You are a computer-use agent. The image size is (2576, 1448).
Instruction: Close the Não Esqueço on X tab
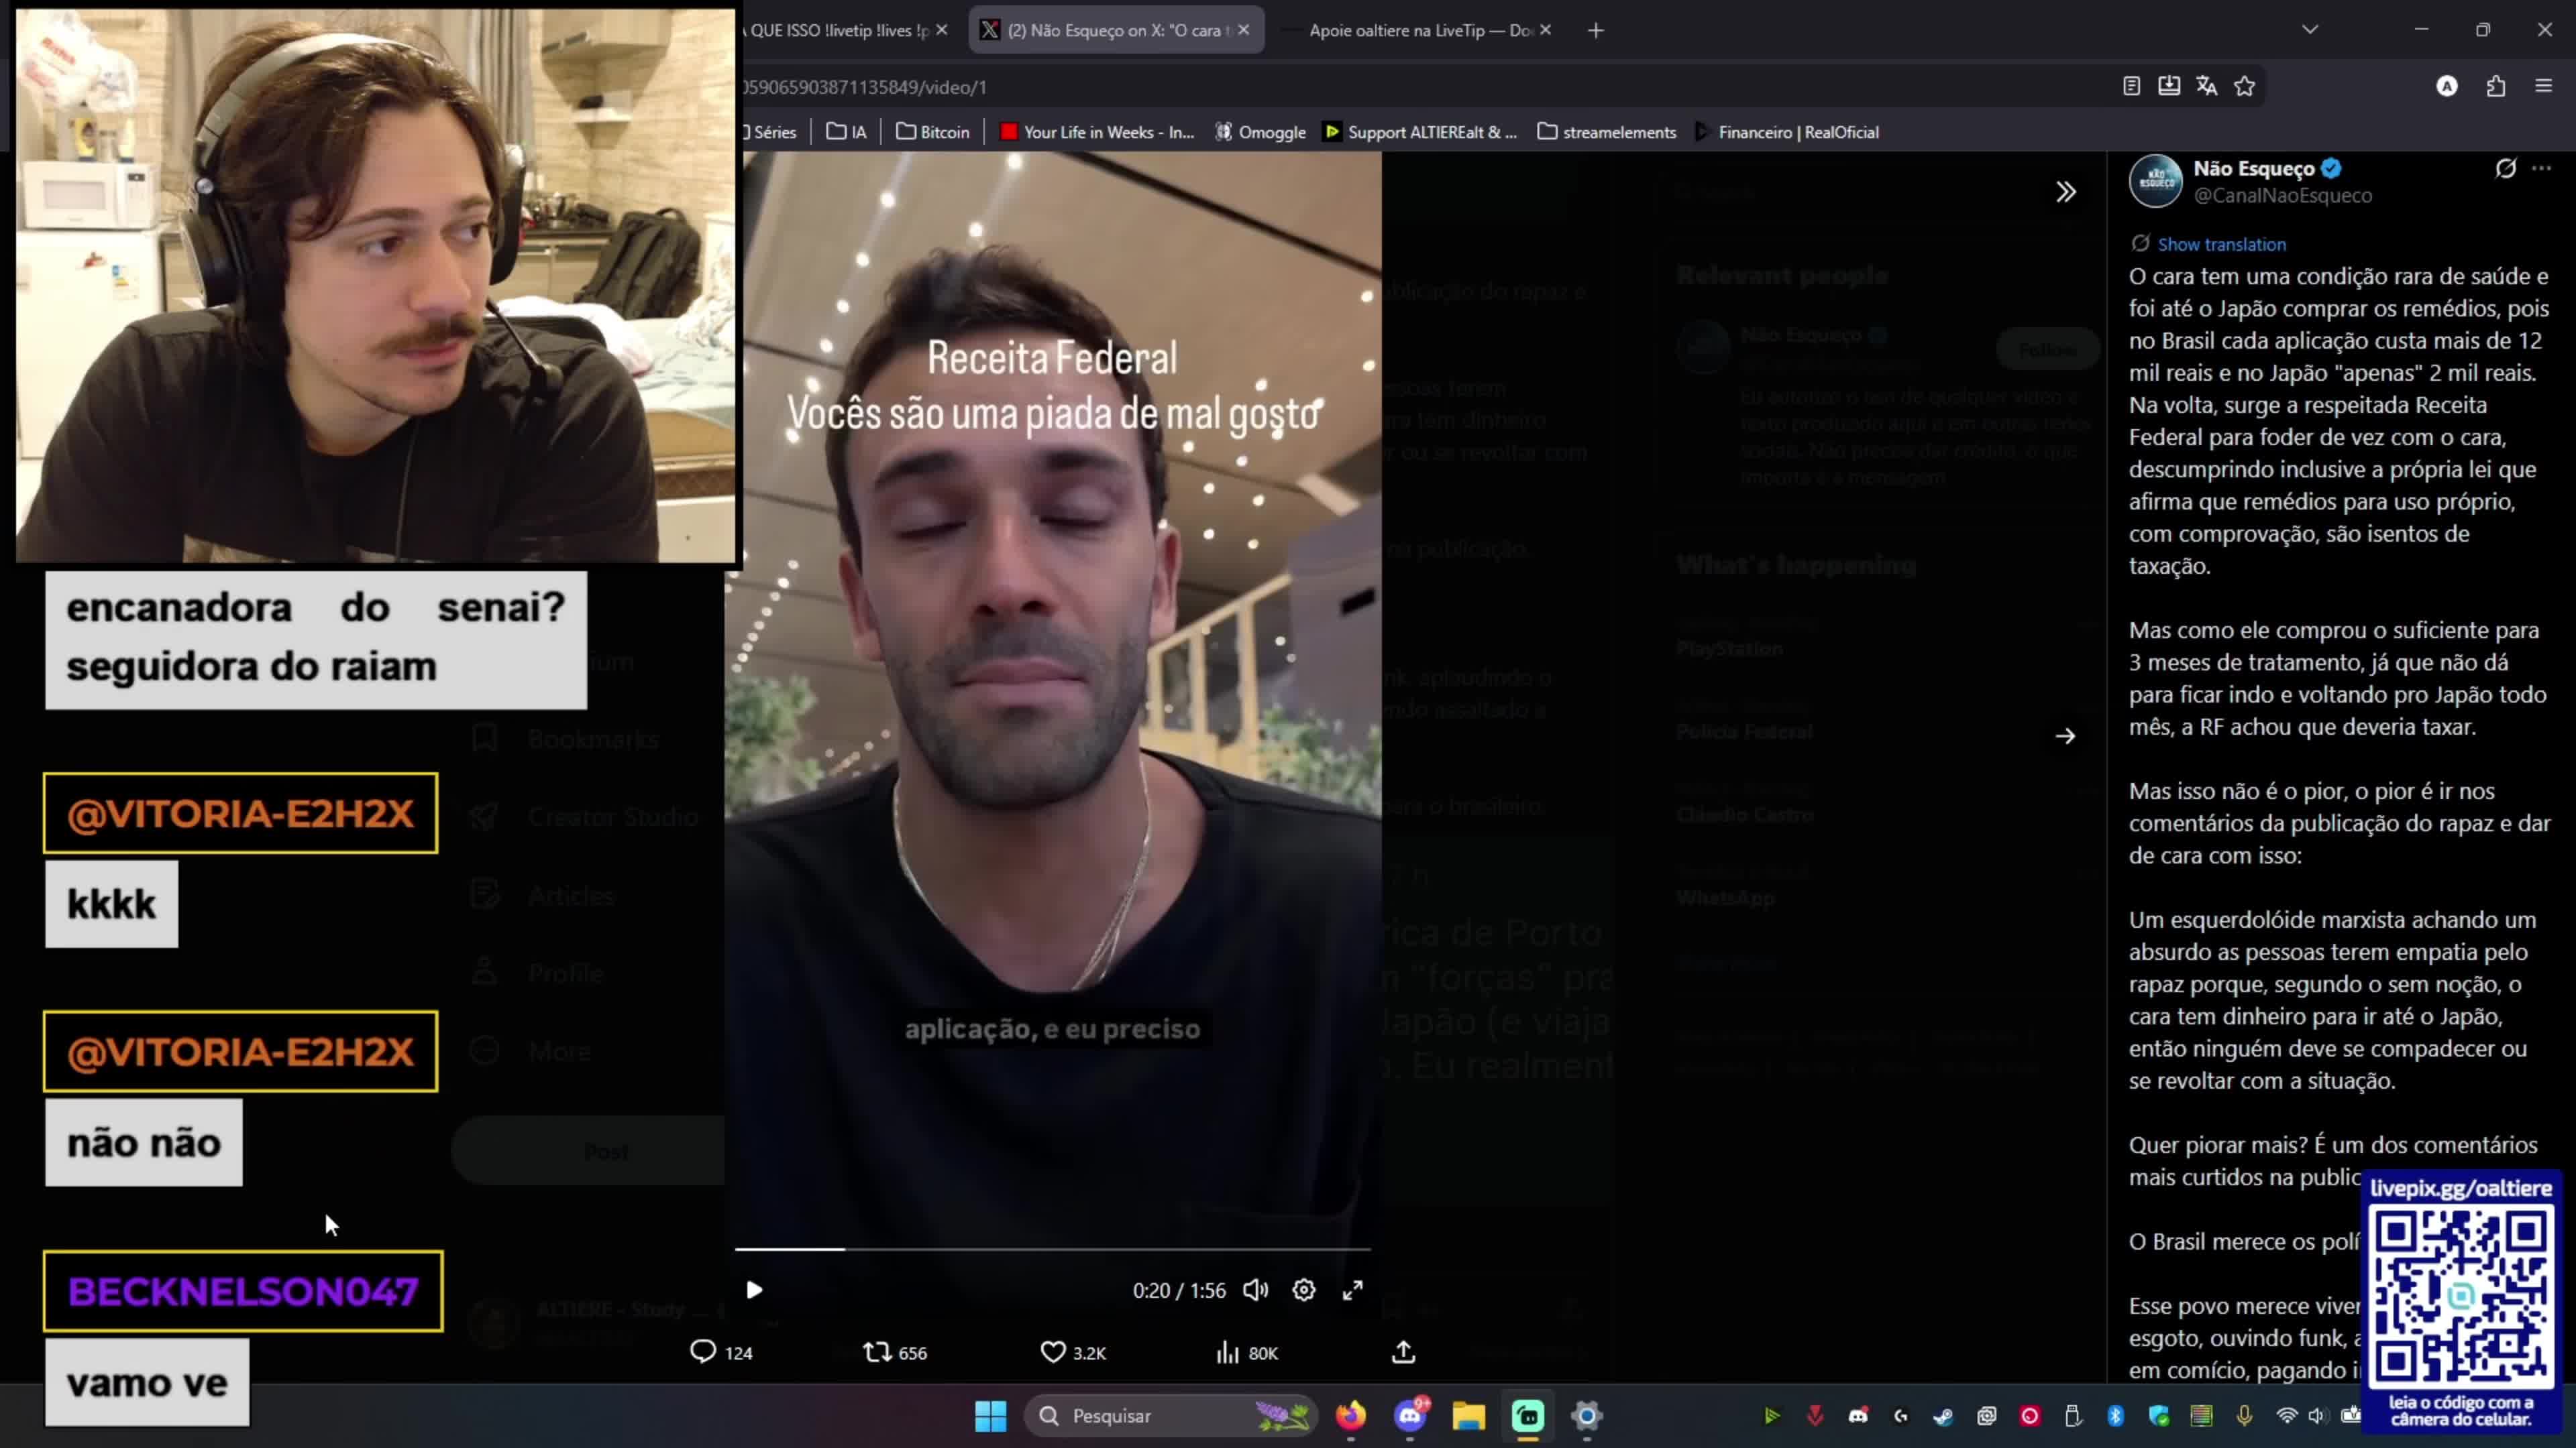click(1244, 30)
